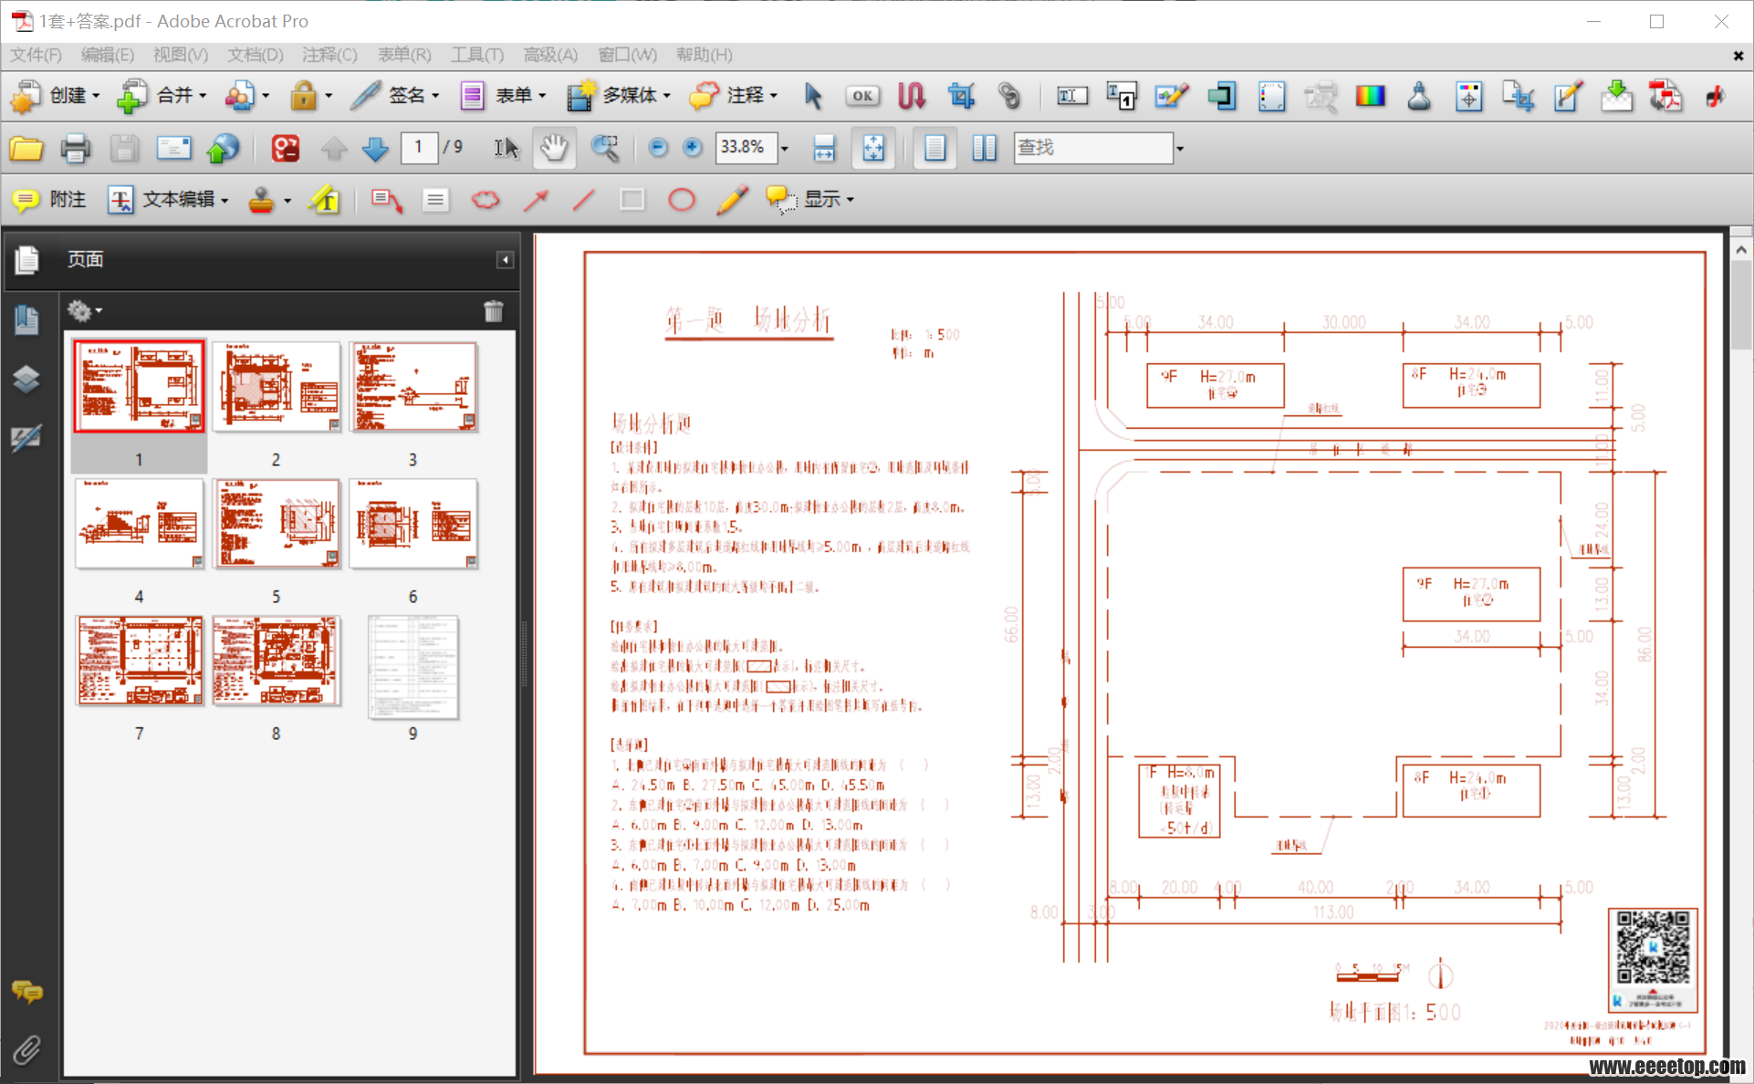Select the Pencil drawing tool
Screen dimensions: 1754x1084
coord(732,200)
